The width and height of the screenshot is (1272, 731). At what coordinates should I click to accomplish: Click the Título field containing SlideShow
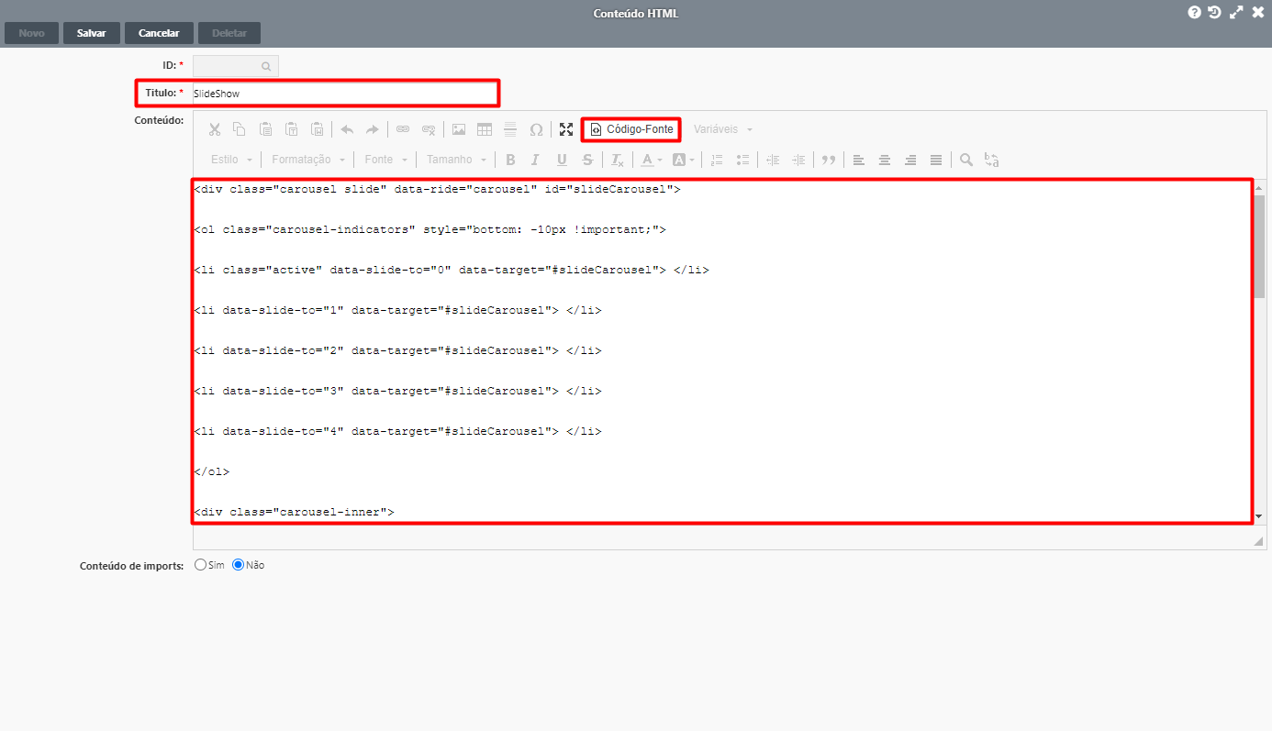click(345, 94)
